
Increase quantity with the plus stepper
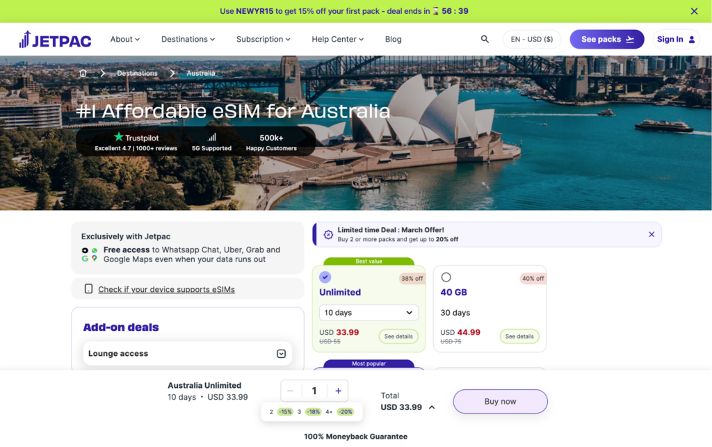pyautogui.click(x=338, y=391)
